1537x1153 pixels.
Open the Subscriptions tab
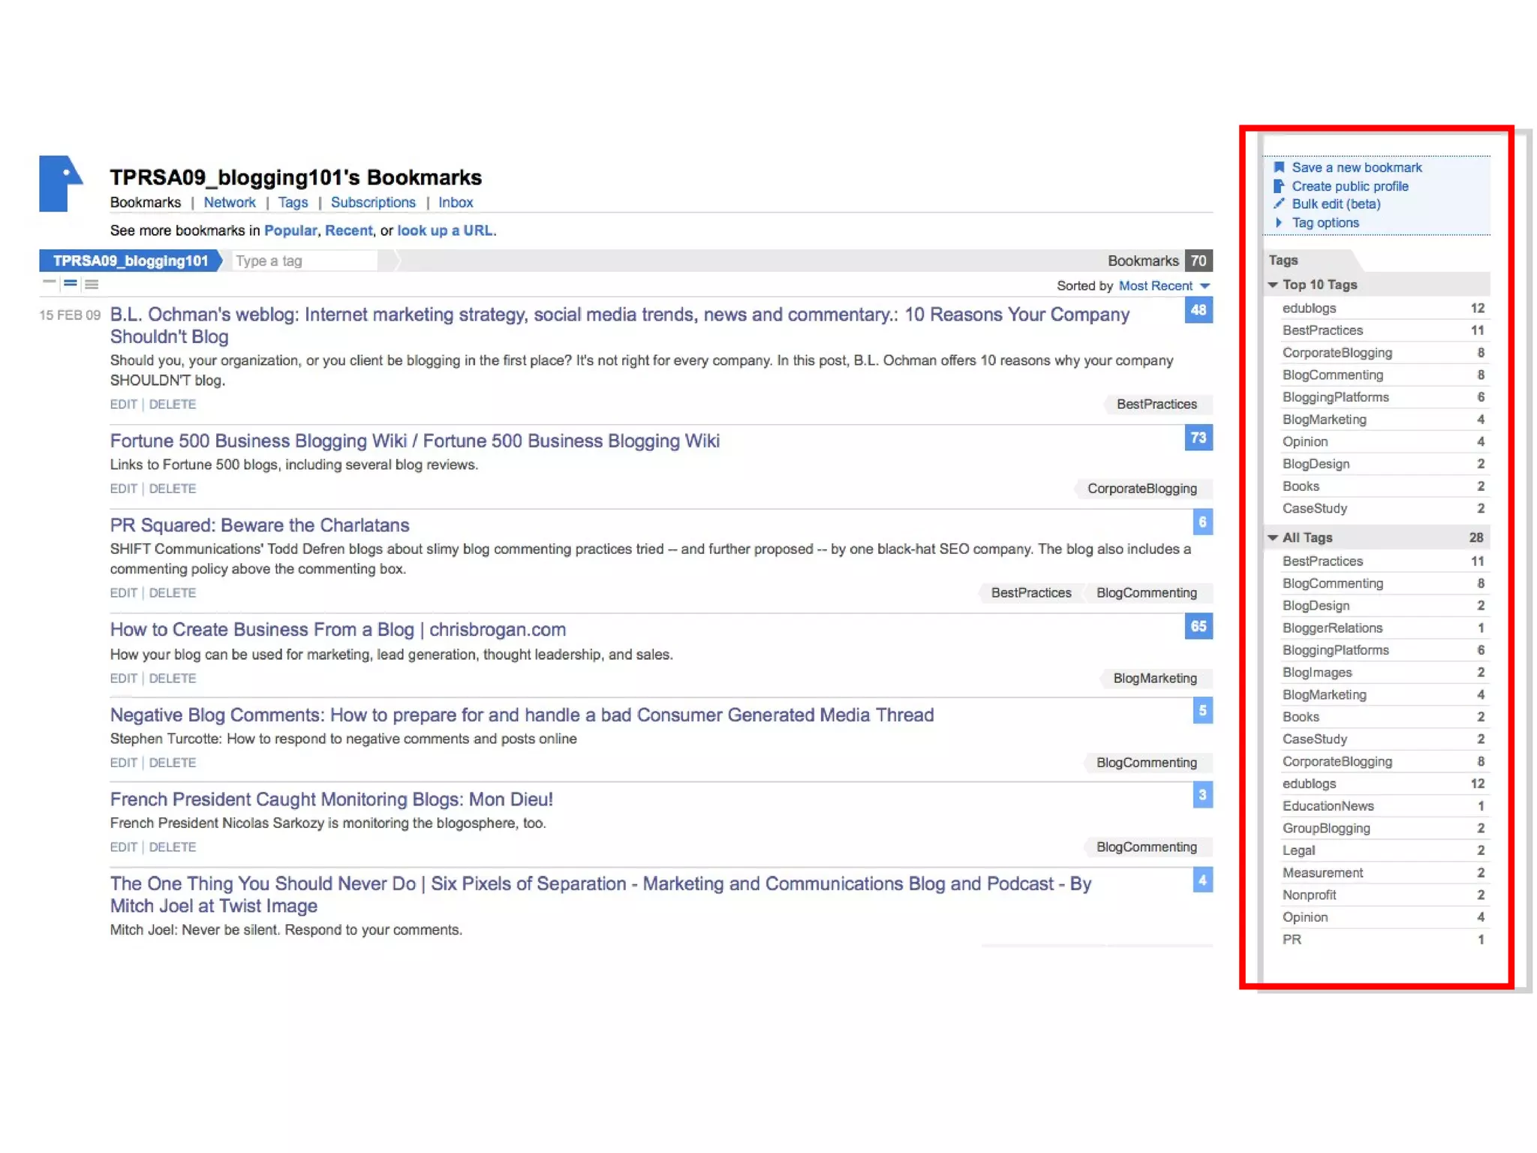[373, 203]
